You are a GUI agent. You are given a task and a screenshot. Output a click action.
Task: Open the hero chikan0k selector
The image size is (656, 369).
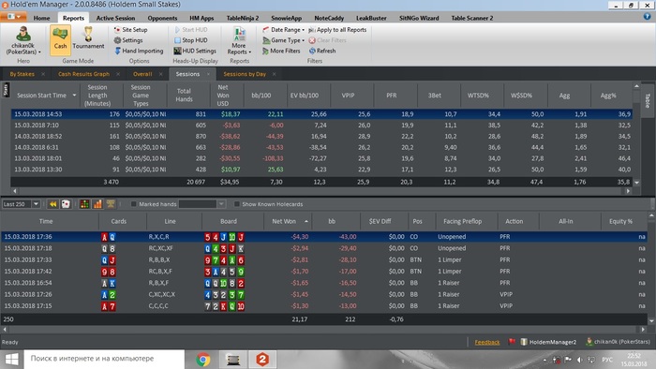click(x=23, y=40)
